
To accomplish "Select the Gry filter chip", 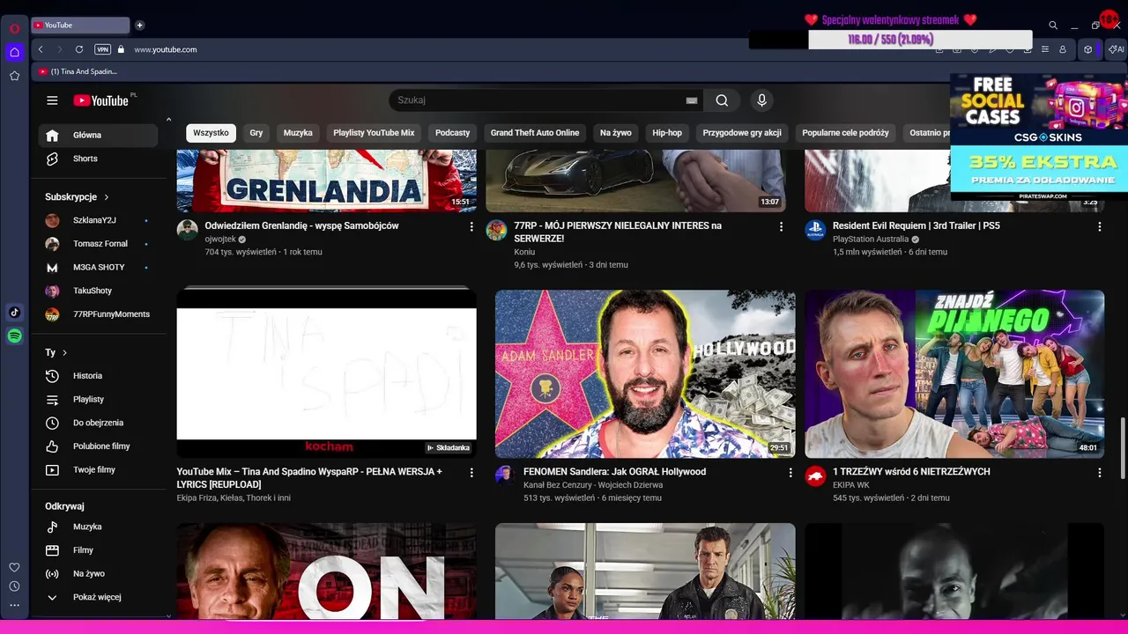I will pyautogui.click(x=256, y=133).
